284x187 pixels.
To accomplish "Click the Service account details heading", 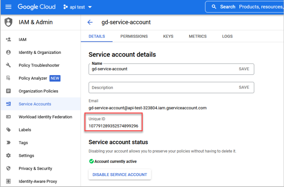I will point(122,55).
